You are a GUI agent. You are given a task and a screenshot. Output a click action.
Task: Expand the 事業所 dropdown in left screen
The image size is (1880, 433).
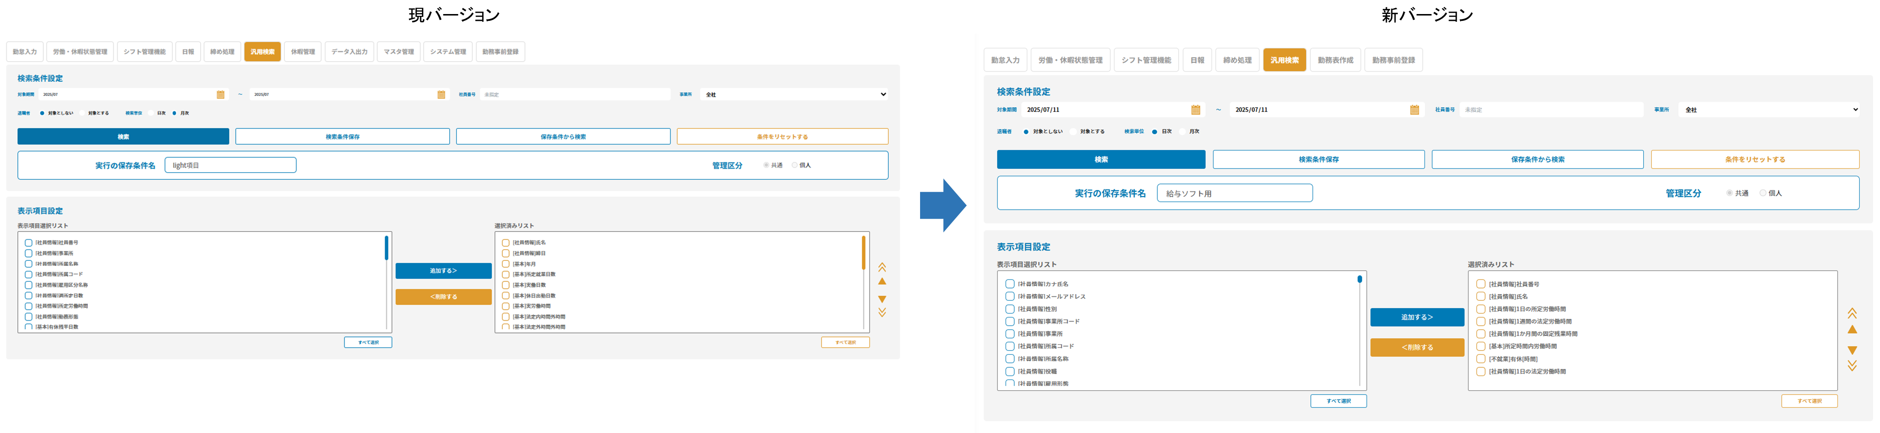[794, 95]
